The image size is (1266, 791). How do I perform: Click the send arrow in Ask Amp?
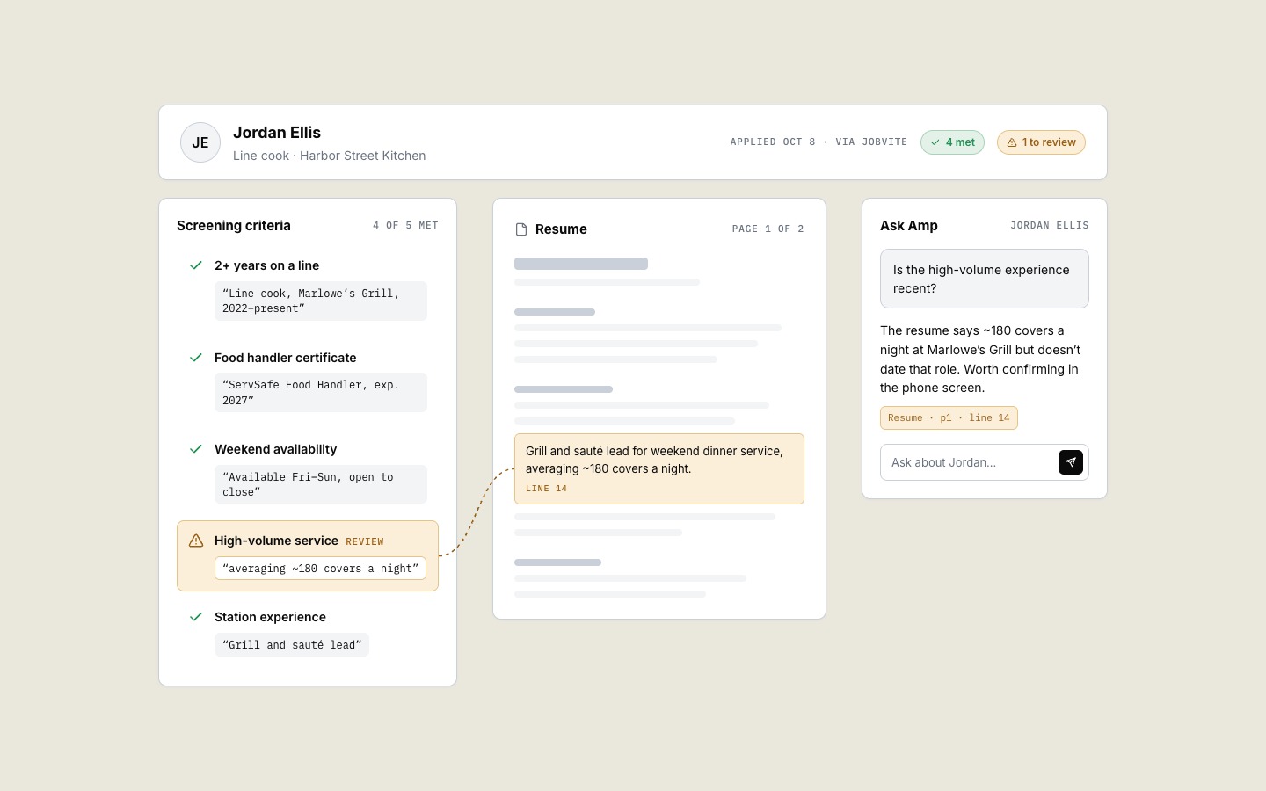[x=1070, y=462]
